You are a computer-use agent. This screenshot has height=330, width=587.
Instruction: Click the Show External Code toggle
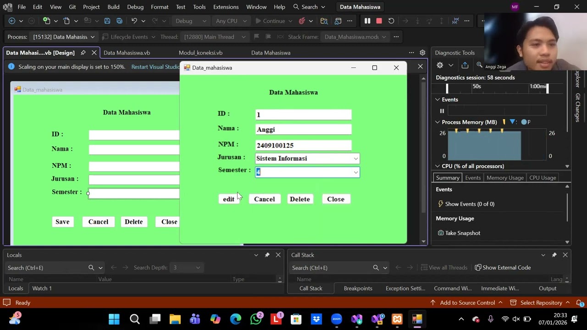pyautogui.click(x=503, y=268)
